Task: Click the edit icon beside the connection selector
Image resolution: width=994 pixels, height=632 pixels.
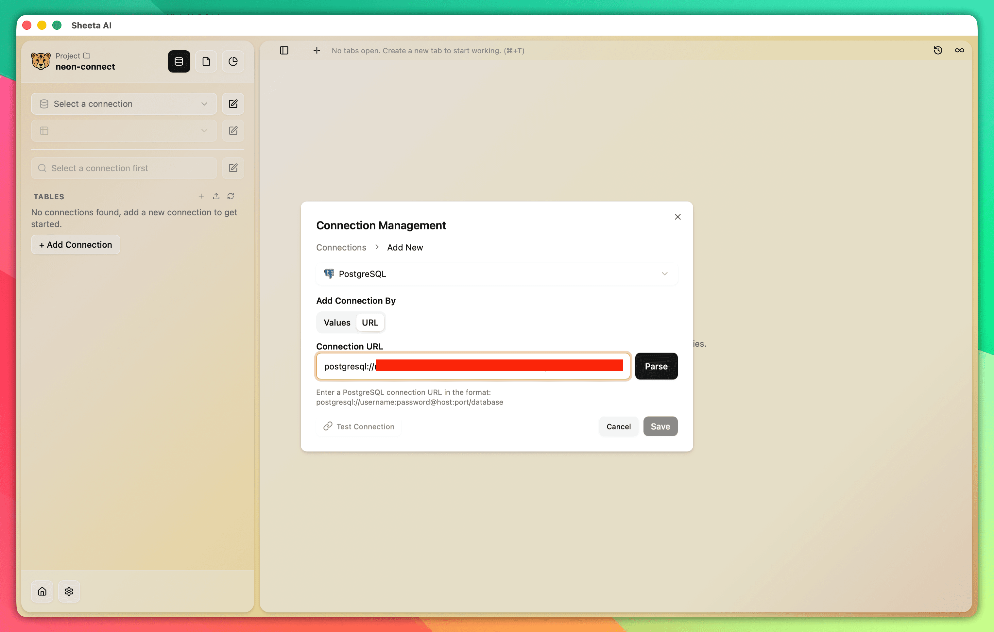Action: pyautogui.click(x=233, y=104)
